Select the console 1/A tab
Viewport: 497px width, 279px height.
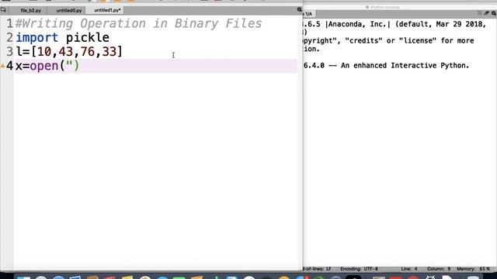click(308, 14)
